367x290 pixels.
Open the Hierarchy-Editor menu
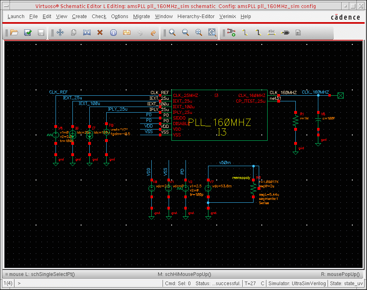tap(196, 16)
